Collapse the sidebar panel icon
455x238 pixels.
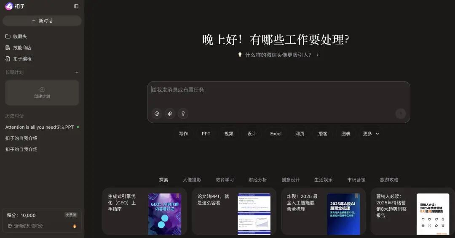point(76,6)
